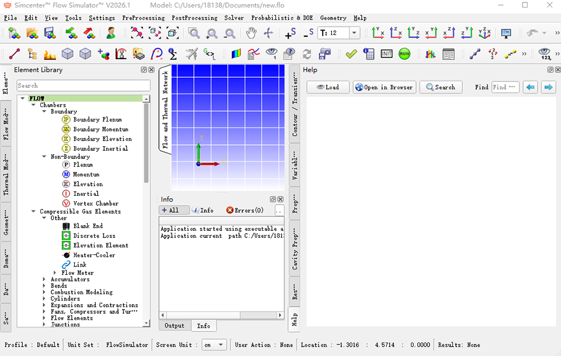Image resolution: width=561 pixels, height=356 pixels.
Task: Expand the Accumulators tree node
Action: click(44, 279)
